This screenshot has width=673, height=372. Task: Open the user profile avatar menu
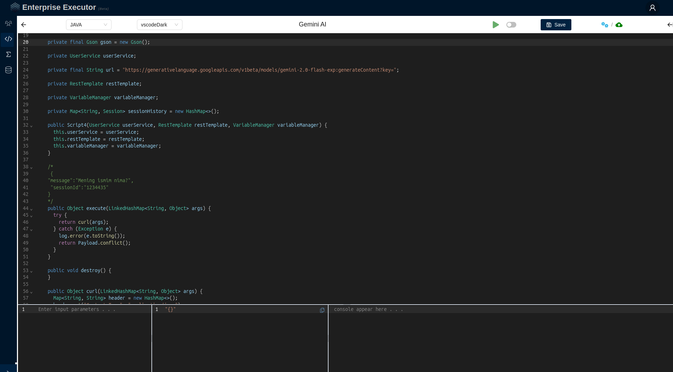click(x=652, y=8)
